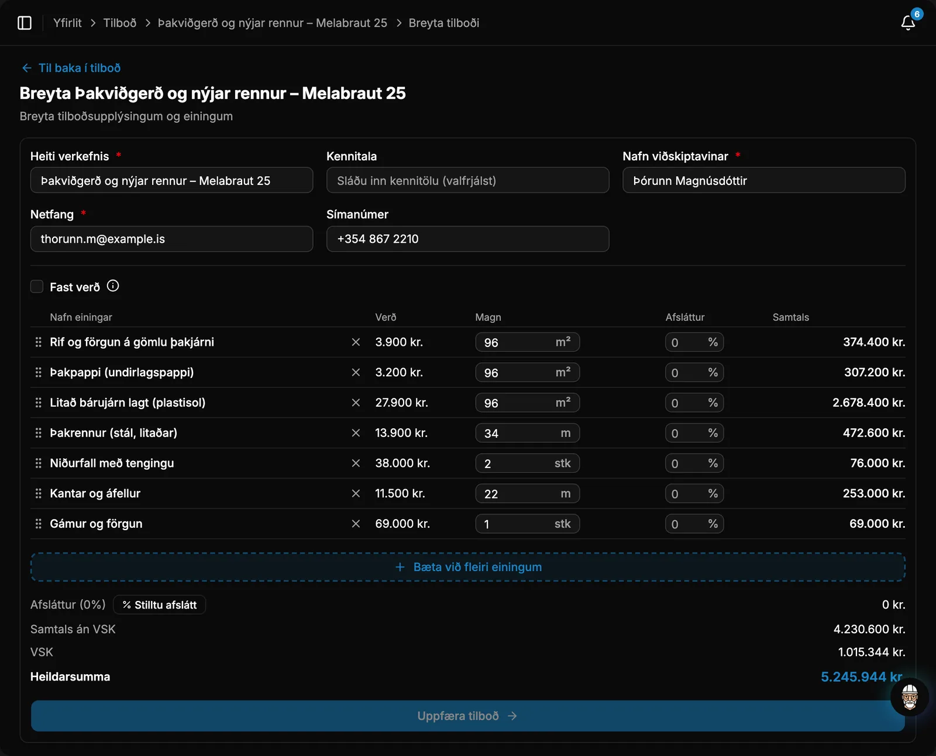The image size is (936, 756).
Task: Click the Fast verð info icon
Action: point(113,286)
